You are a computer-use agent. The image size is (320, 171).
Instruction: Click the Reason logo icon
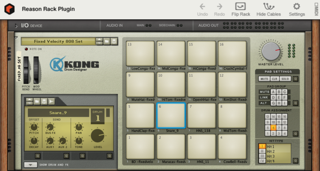coord(9,9)
